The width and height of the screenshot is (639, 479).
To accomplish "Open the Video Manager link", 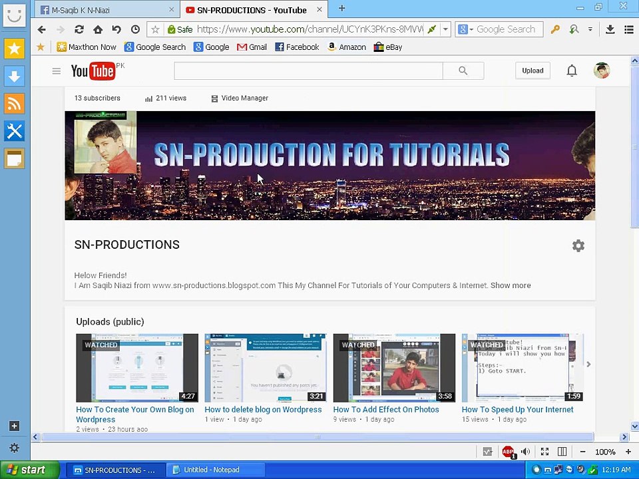I will pyautogui.click(x=244, y=98).
